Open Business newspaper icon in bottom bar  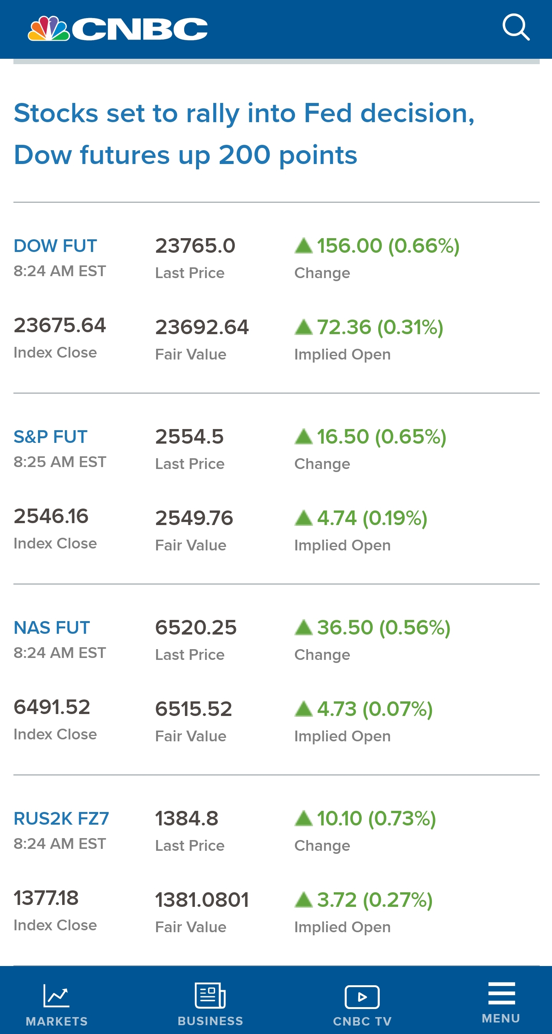tap(211, 996)
